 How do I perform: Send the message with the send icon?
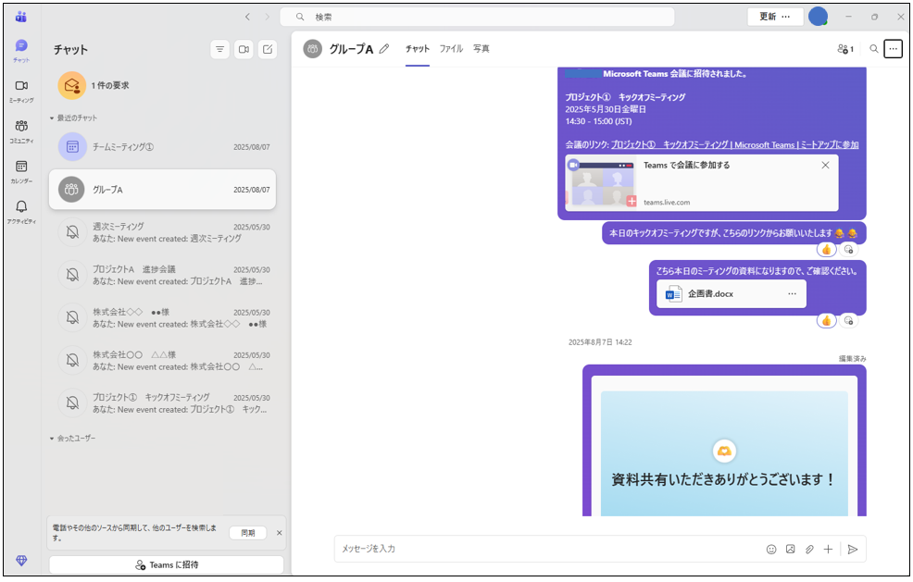(x=852, y=549)
